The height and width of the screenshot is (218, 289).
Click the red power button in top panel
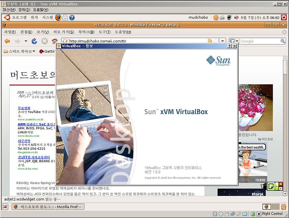coord(284,18)
